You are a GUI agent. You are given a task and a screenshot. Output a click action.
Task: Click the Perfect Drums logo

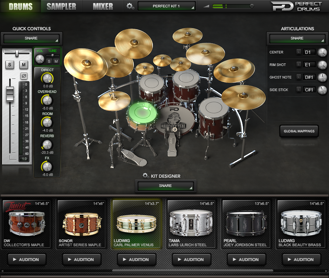click(297, 6)
